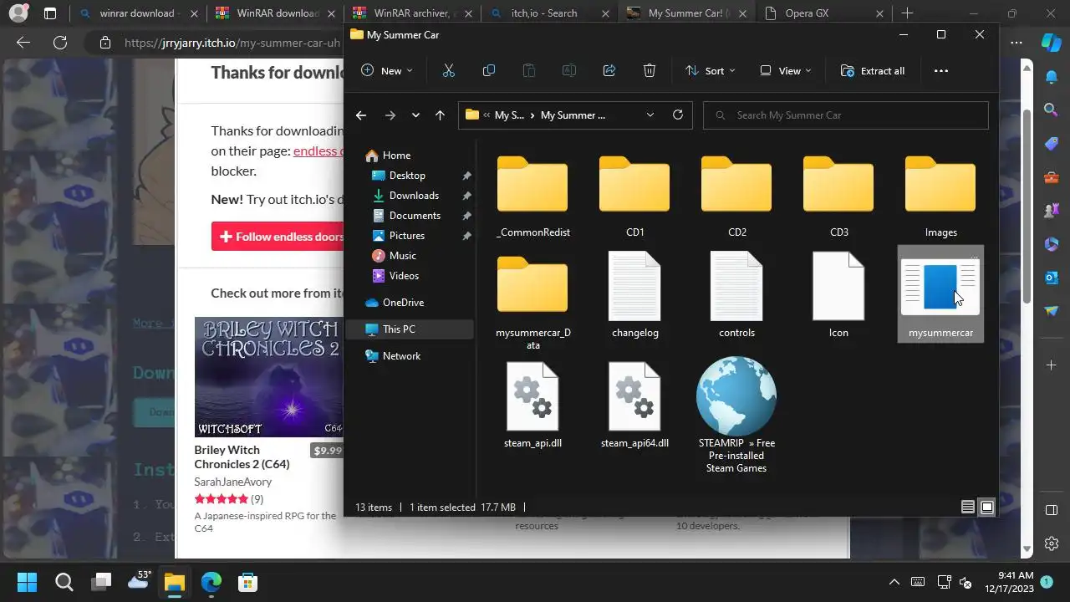Expand the address bar history dropdown
Image resolution: width=1070 pixels, height=602 pixels.
(650, 115)
